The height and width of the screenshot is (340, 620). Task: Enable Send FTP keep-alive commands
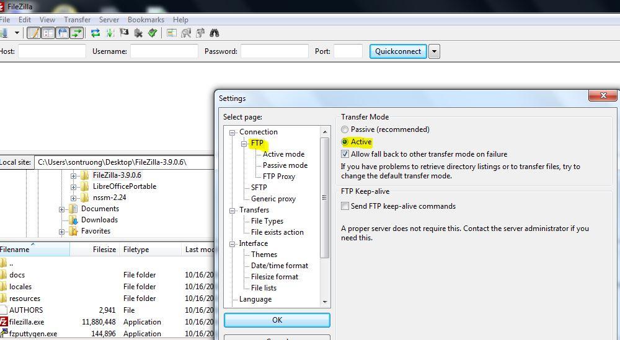345,206
